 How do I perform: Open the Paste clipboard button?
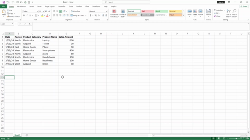[x=4, y=13]
